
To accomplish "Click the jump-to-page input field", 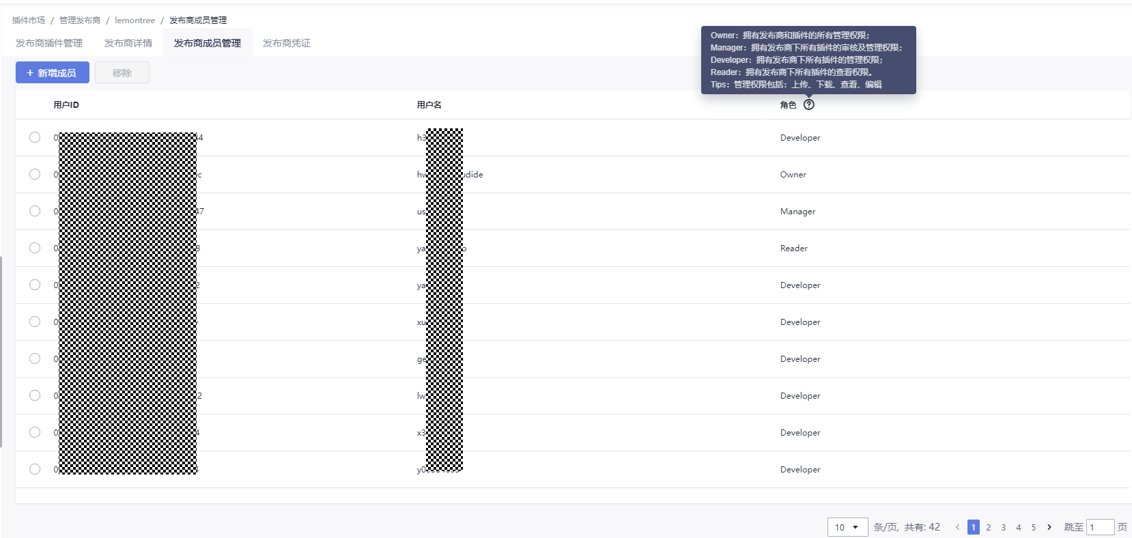I will pos(1100,527).
